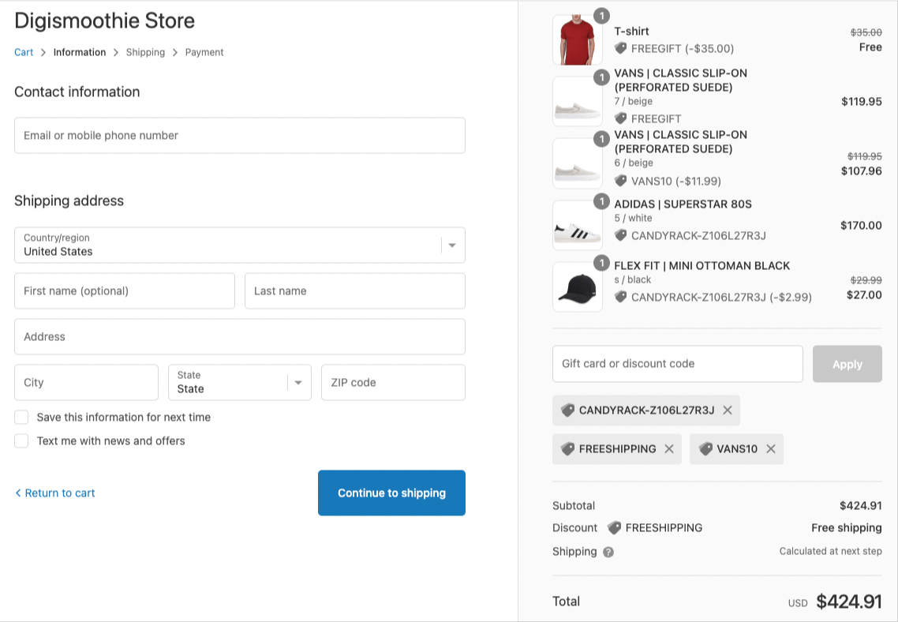Viewport: 898px width, 622px height.
Task: Click Calculated at next step text
Action: click(830, 551)
